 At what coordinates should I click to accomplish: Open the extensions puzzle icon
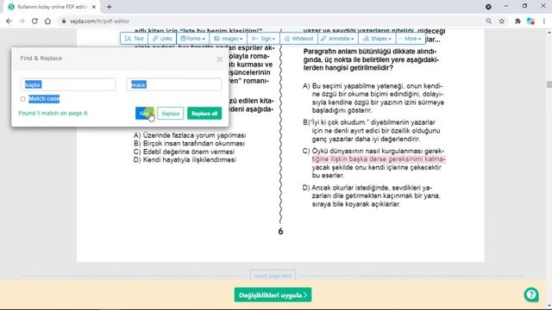(517, 21)
